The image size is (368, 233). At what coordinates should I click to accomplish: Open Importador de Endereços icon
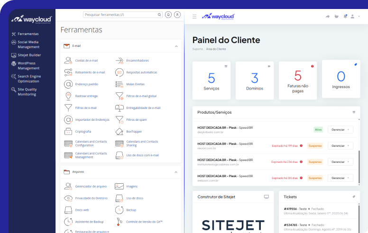[68, 120]
